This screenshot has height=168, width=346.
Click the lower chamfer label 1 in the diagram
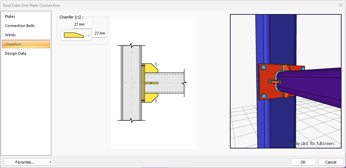pos(156,101)
